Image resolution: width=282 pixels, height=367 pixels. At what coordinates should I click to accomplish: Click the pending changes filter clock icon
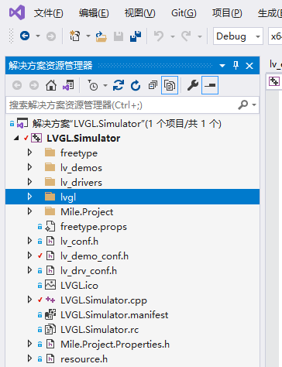point(93,85)
